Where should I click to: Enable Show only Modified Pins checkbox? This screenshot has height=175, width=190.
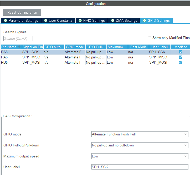coord(150,38)
